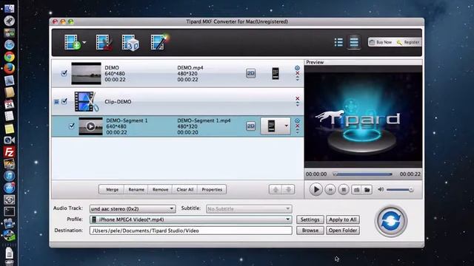Open the 3D settings tool
The width and height of the screenshot is (474, 266).
point(130,43)
